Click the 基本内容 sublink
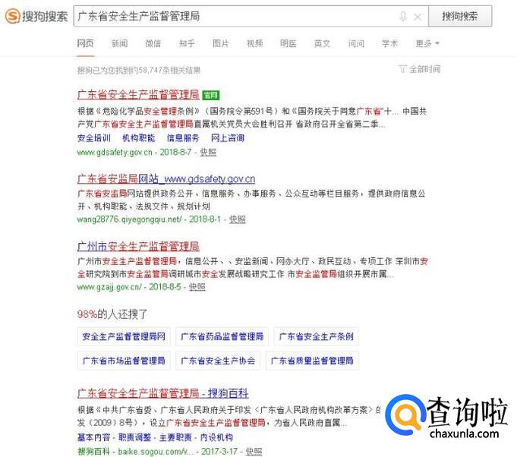Viewport: 517px width, 457px height. click(x=93, y=437)
